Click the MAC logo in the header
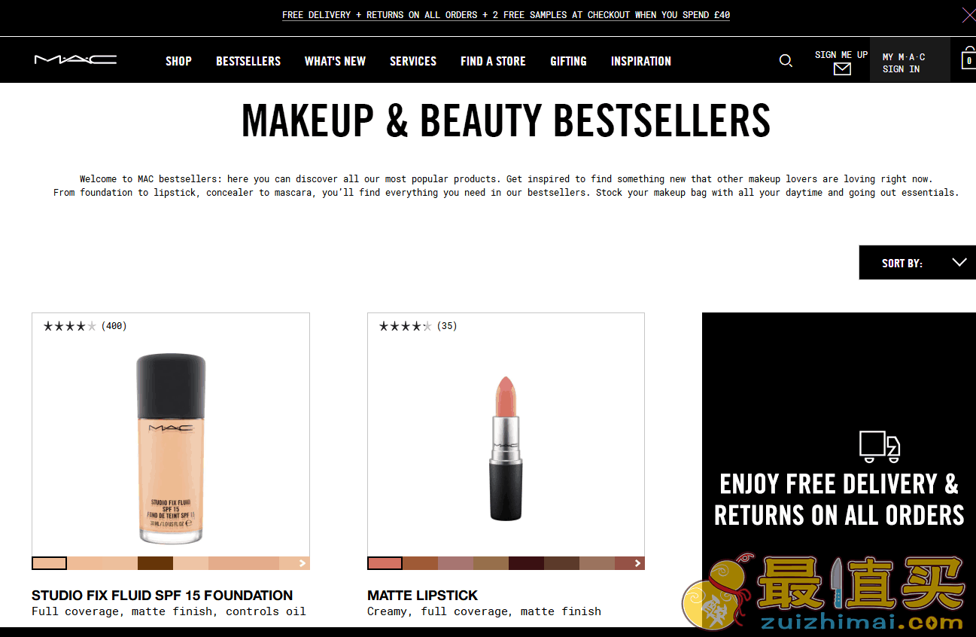This screenshot has width=976, height=637. pyautogui.click(x=75, y=60)
